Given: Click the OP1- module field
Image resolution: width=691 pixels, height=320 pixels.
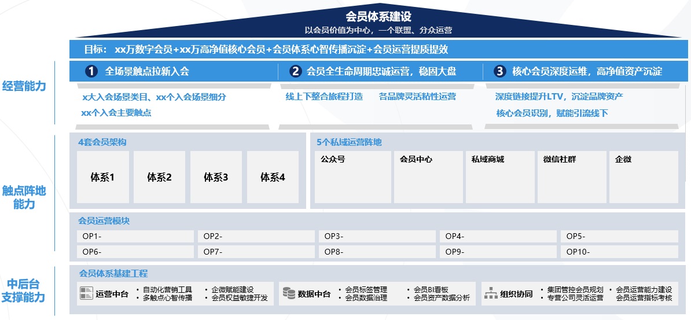Looking at the screenshot, I should (x=135, y=236).
